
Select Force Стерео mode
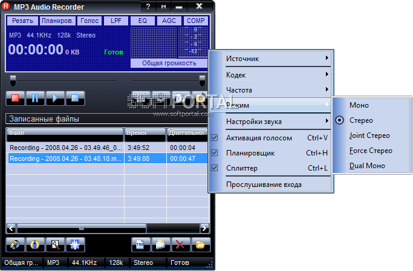click(x=372, y=151)
